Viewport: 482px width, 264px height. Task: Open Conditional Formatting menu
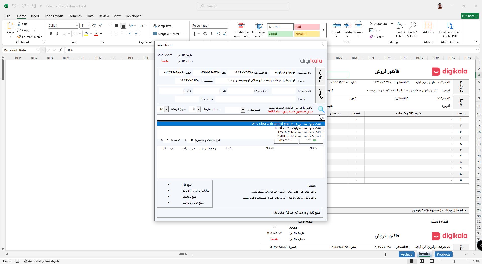(241, 30)
